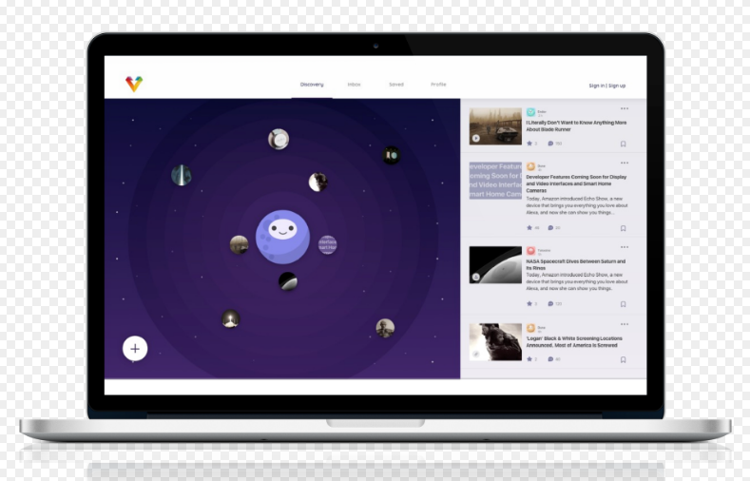Open the old man portrait planet bubble
750x481 pixels.
(x=385, y=328)
